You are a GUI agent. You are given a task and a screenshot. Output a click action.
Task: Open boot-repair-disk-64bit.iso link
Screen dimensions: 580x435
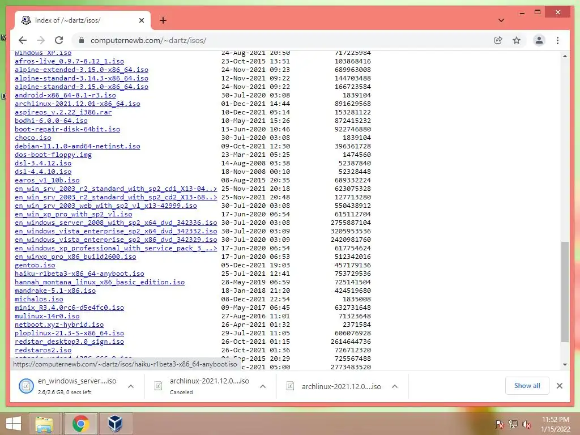click(x=67, y=130)
